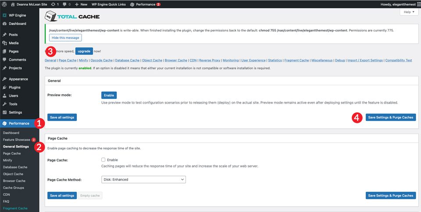The image size is (421, 212).
Task: Open the comments bubble icon in admin bar
Action: tap(64, 4)
